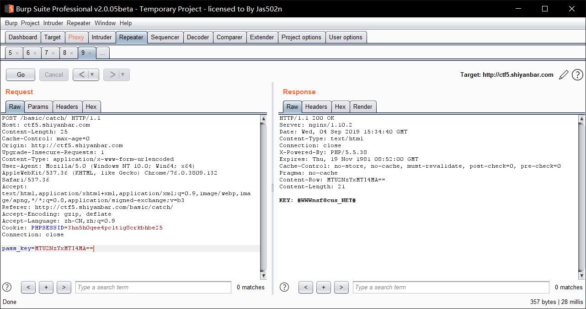
Task: Click the Go button
Action: [x=21, y=75]
